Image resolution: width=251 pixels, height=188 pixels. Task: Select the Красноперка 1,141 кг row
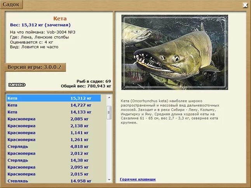[54, 132]
